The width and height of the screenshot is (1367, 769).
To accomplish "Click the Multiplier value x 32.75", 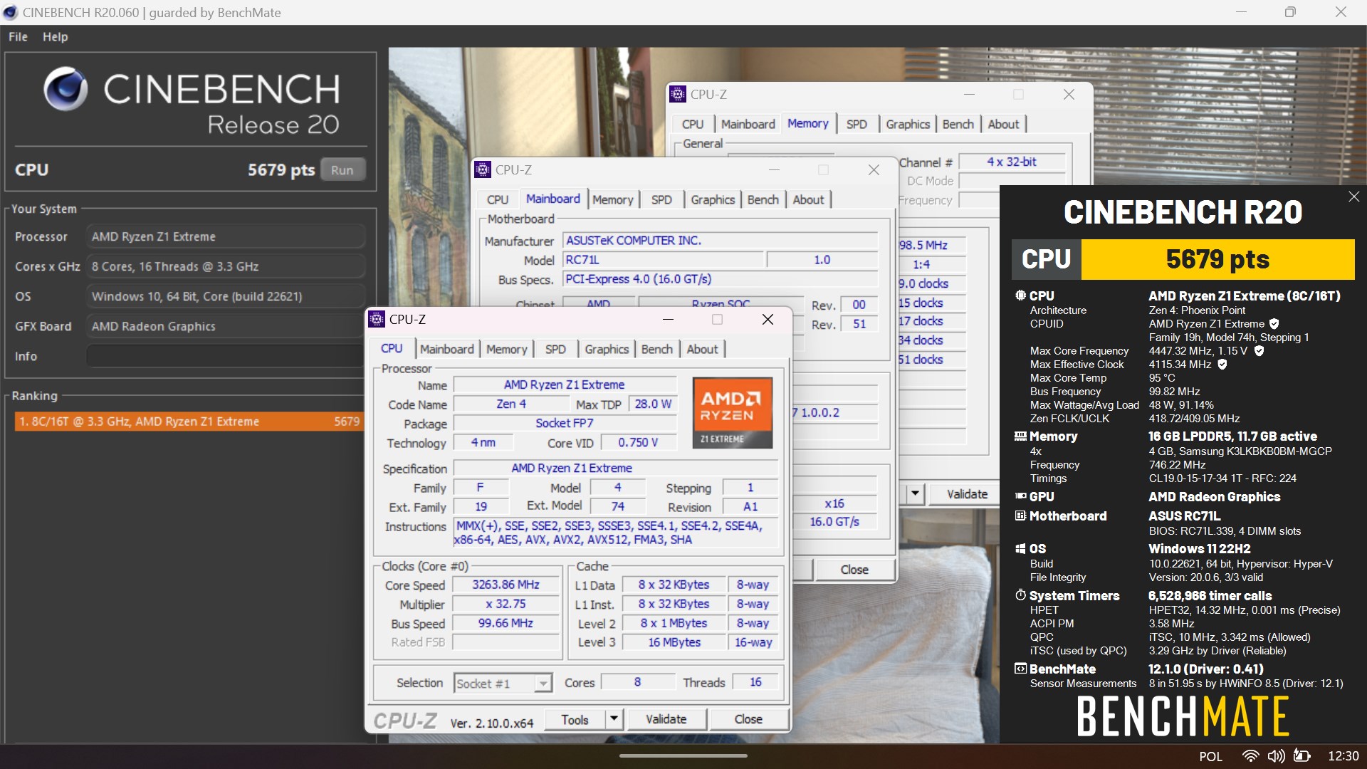I will [x=506, y=604].
